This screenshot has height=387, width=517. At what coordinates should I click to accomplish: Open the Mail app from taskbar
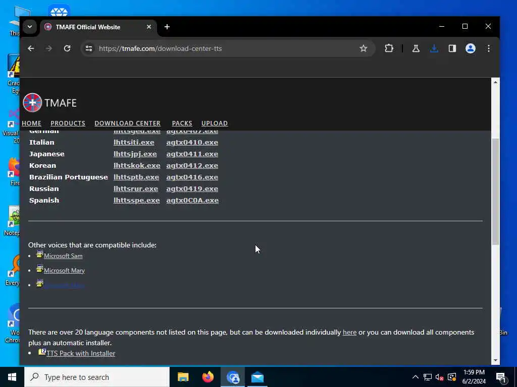pos(257,377)
